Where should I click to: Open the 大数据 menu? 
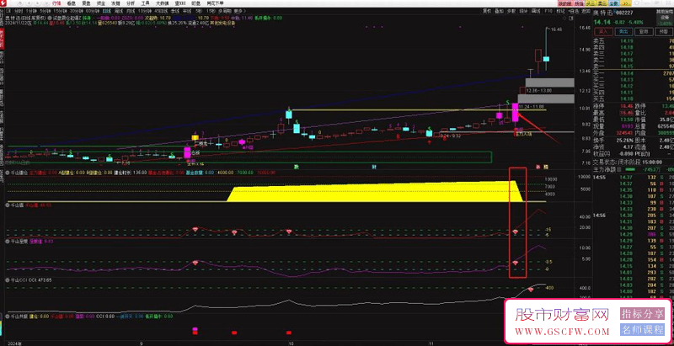pyautogui.click(x=162, y=3)
